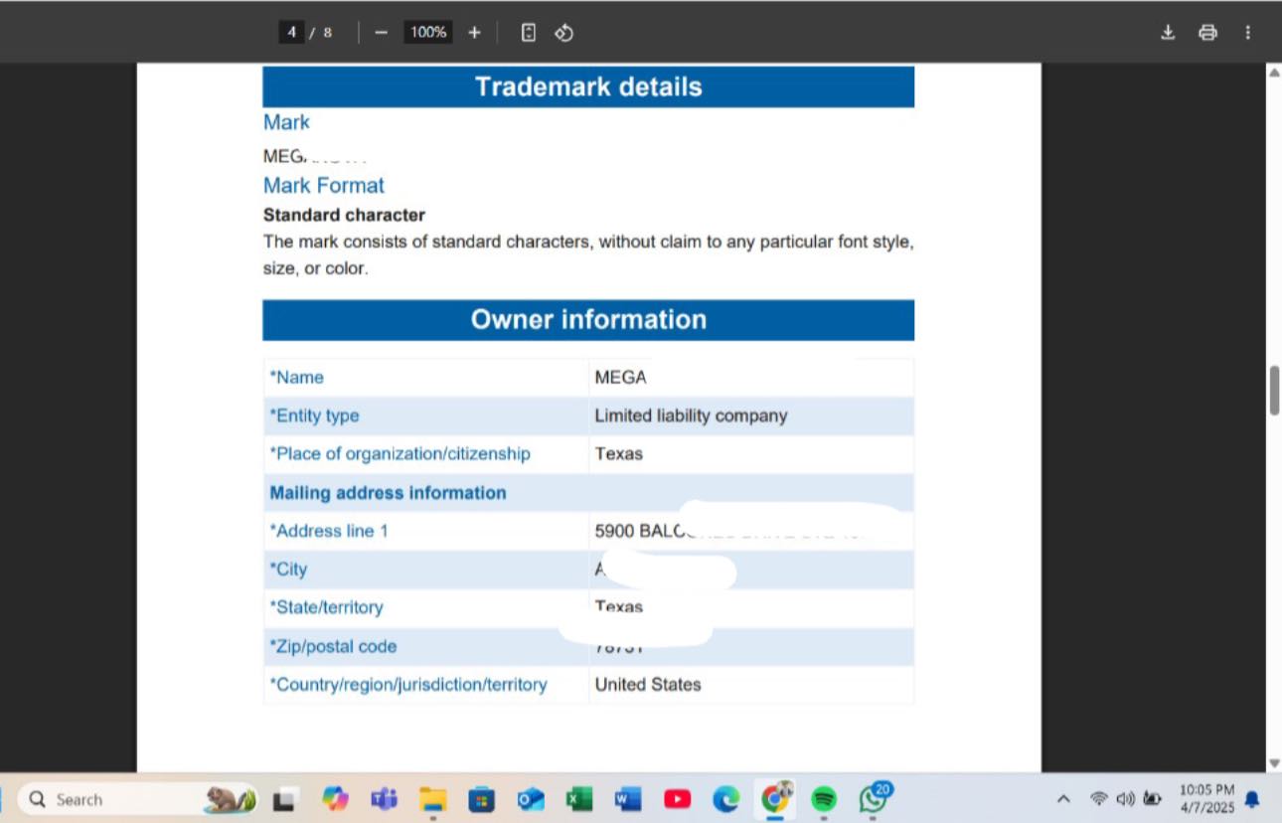Launch Excel from the taskbar
This screenshot has width=1282, height=823.
579,799
